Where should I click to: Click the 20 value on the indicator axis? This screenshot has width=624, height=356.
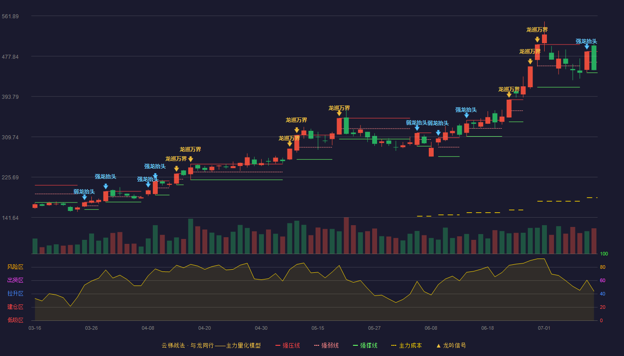coord(603,307)
